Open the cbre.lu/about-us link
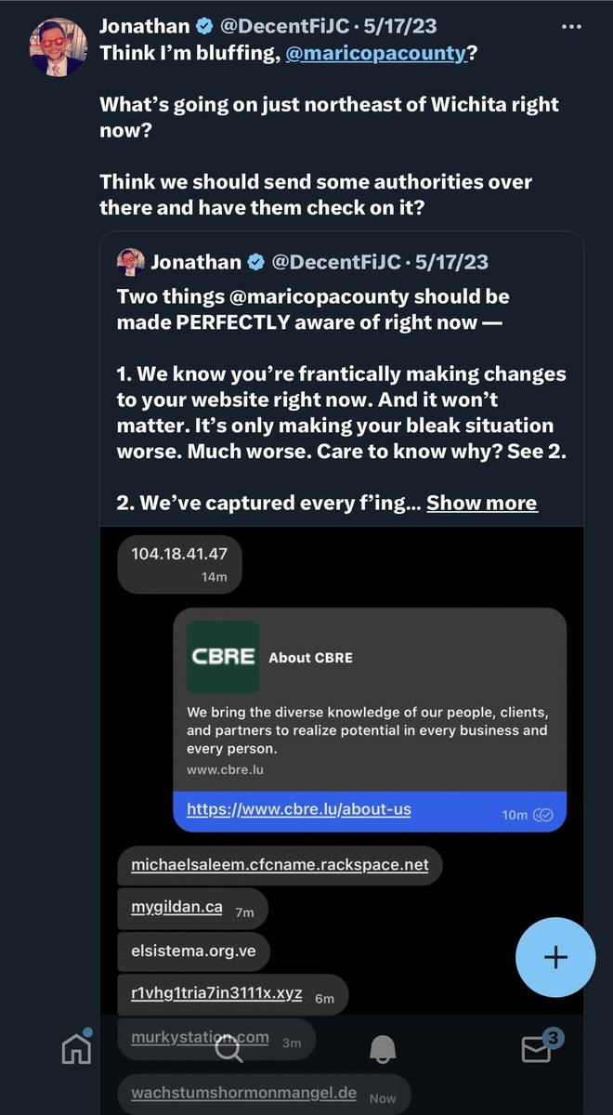 coord(299,809)
